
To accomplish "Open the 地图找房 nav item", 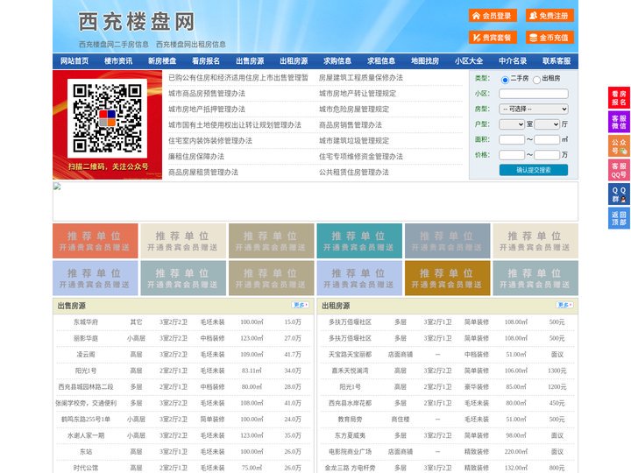I will 425,61.
